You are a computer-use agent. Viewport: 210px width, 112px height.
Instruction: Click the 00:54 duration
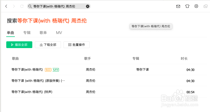point(190,92)
